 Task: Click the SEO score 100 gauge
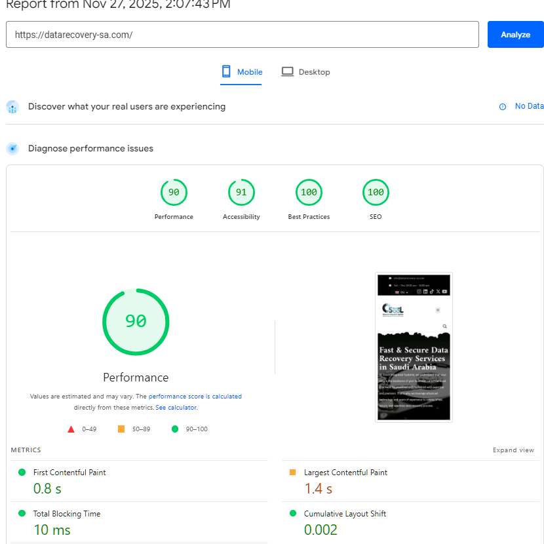point(376,192)
